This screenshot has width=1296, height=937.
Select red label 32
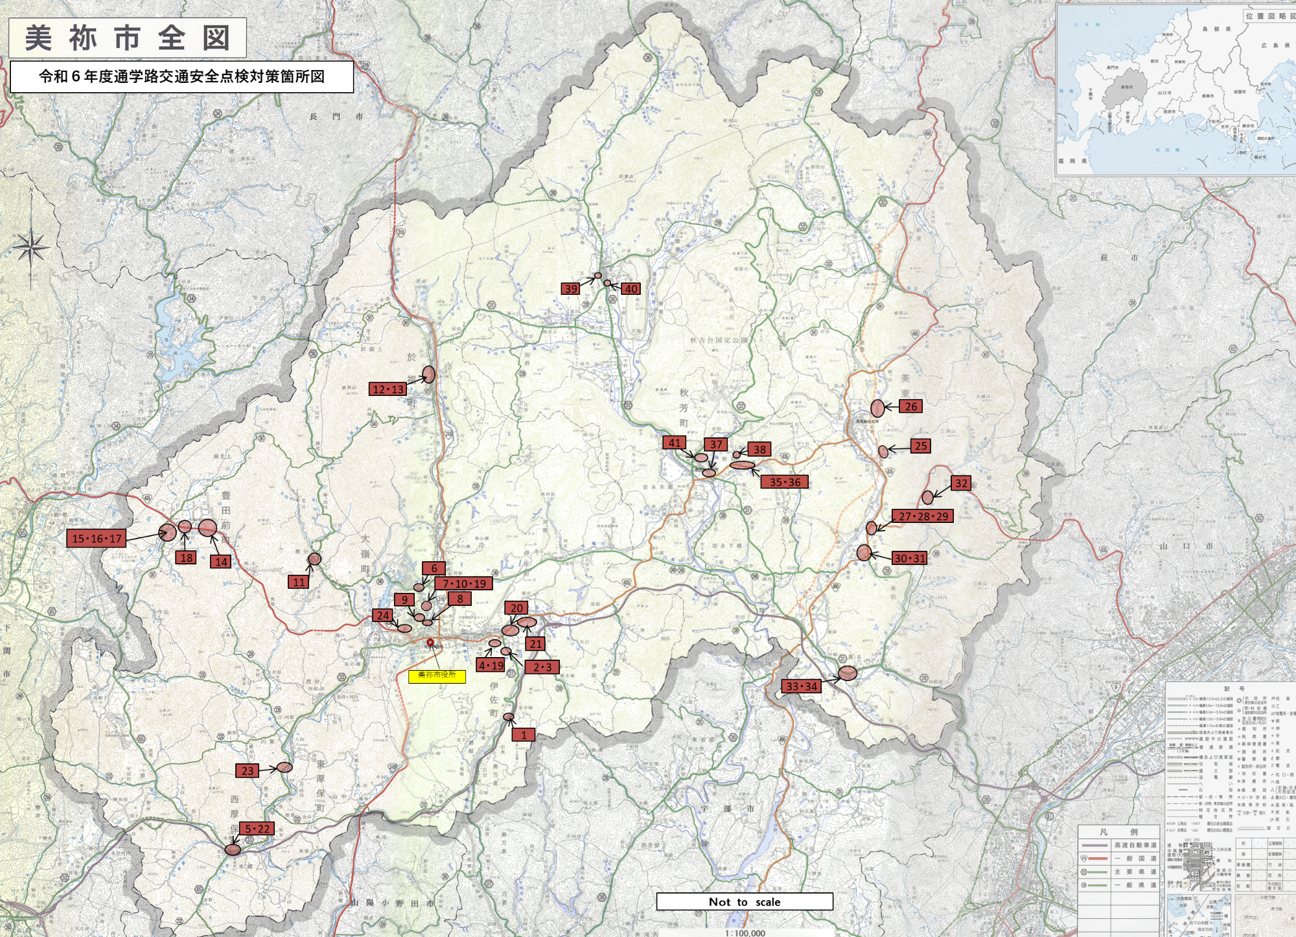click(962, 483)
